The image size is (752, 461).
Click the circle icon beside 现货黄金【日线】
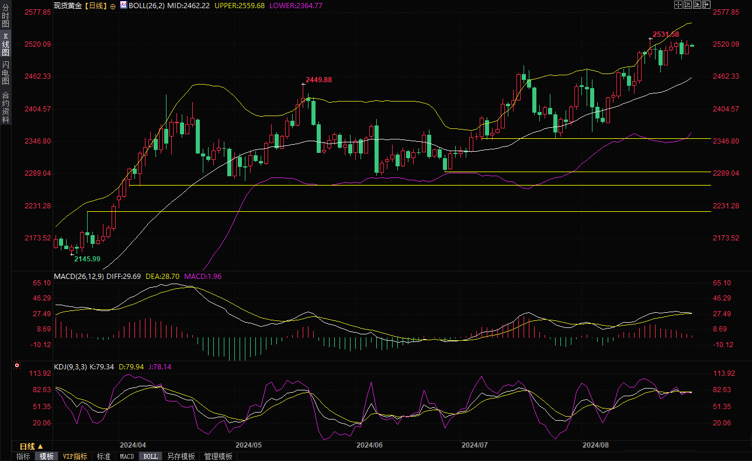(113, 5)
